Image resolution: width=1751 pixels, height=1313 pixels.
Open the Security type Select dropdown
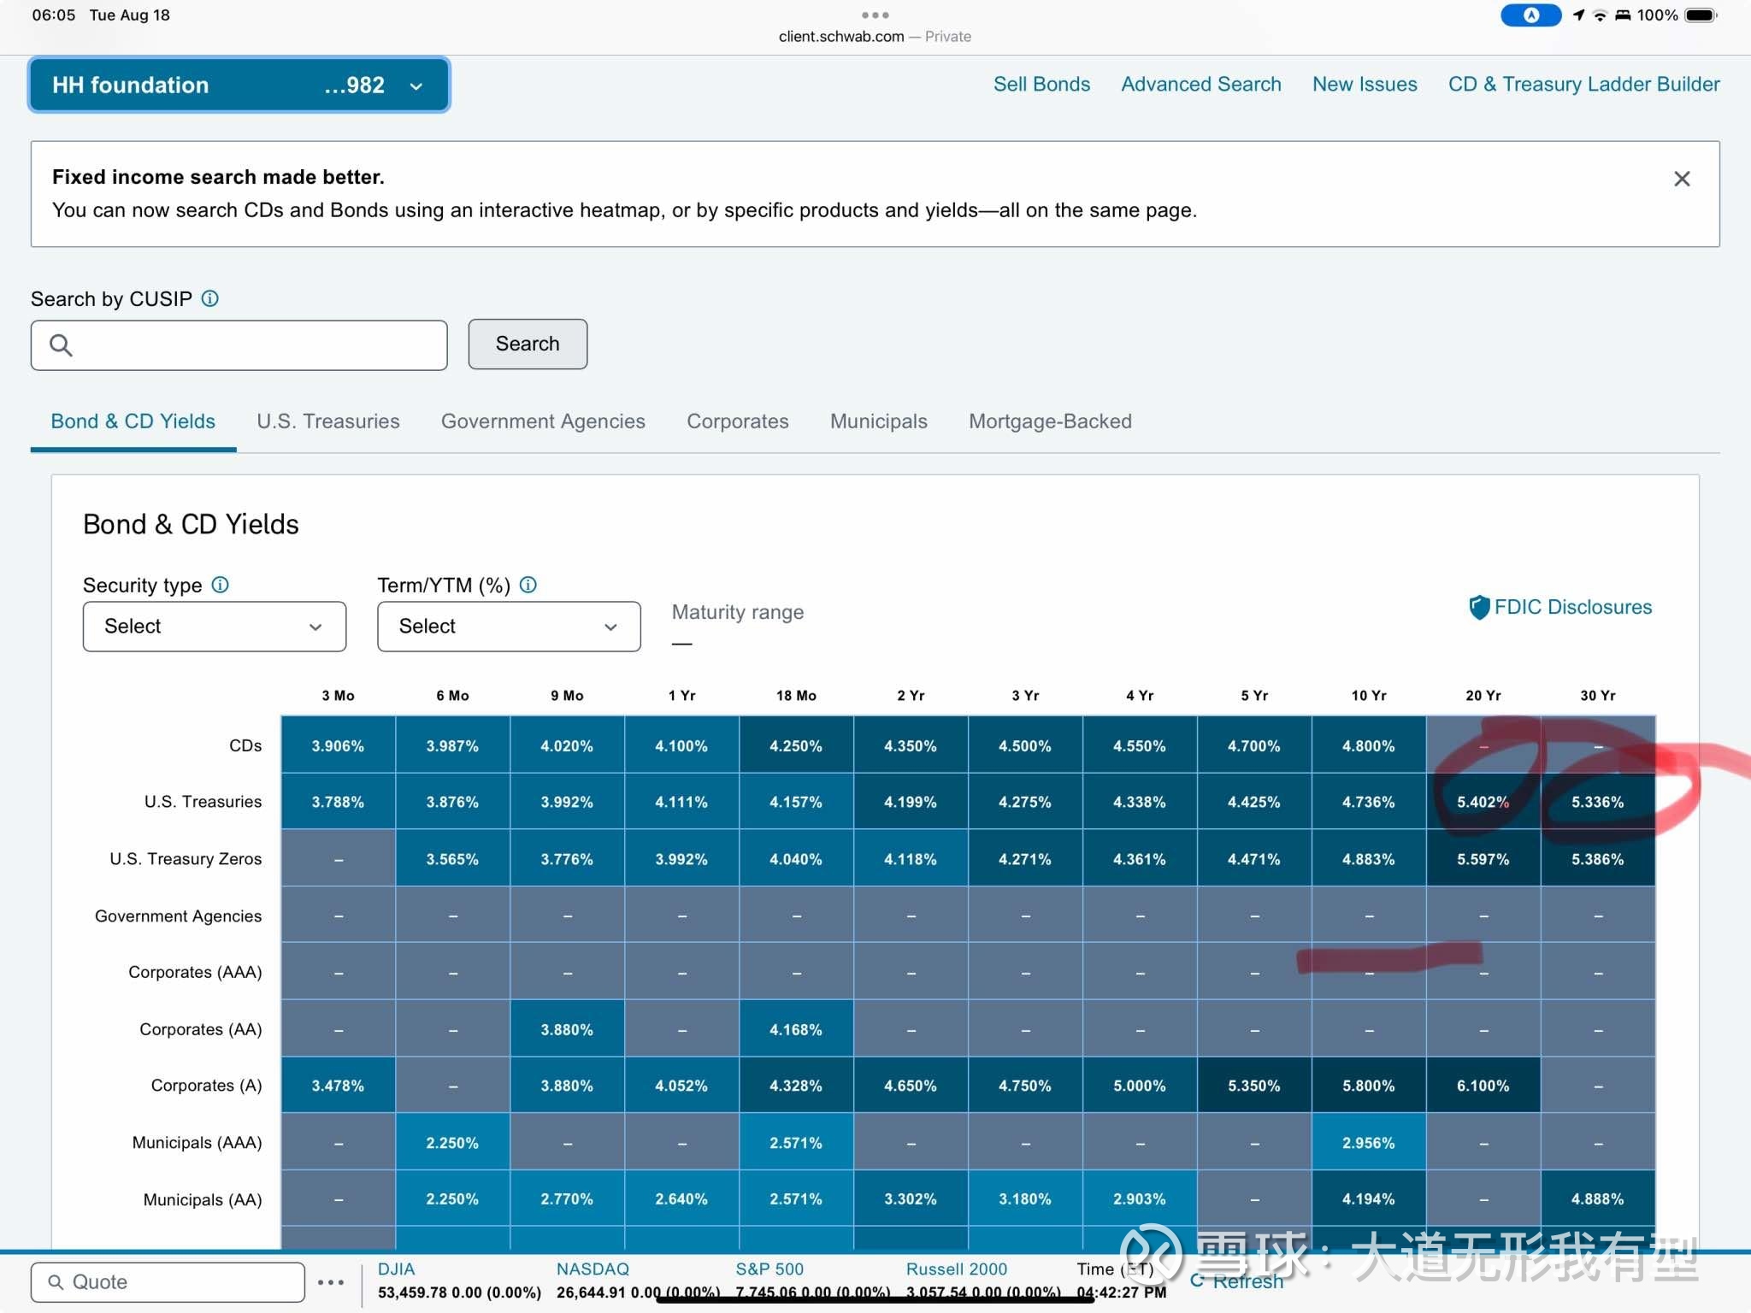tap(215, 627)
